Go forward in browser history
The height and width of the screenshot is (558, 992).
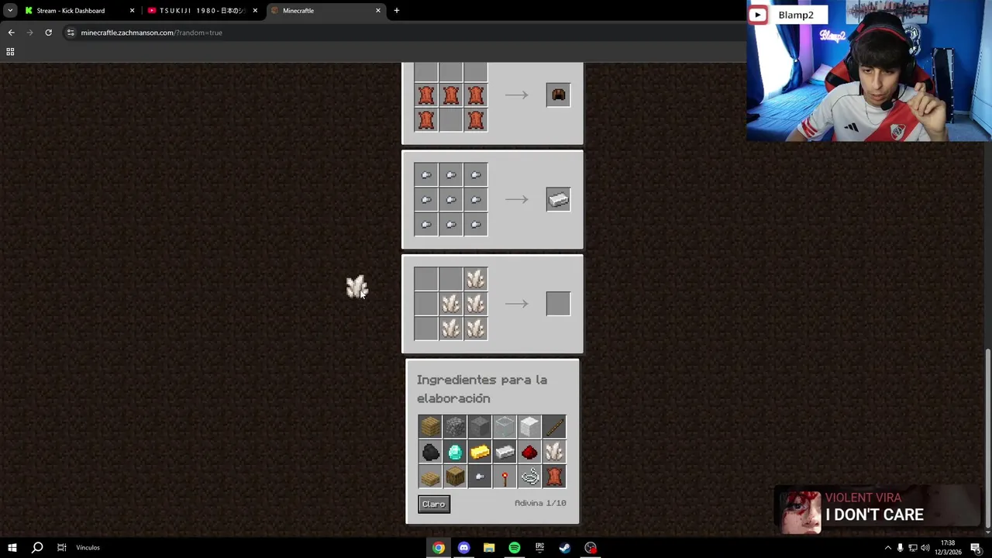(x=29, y=33)
